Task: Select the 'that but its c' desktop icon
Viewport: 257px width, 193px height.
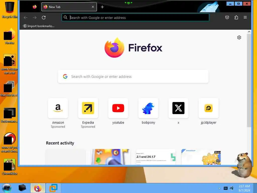Action: [x=9, y=89]
